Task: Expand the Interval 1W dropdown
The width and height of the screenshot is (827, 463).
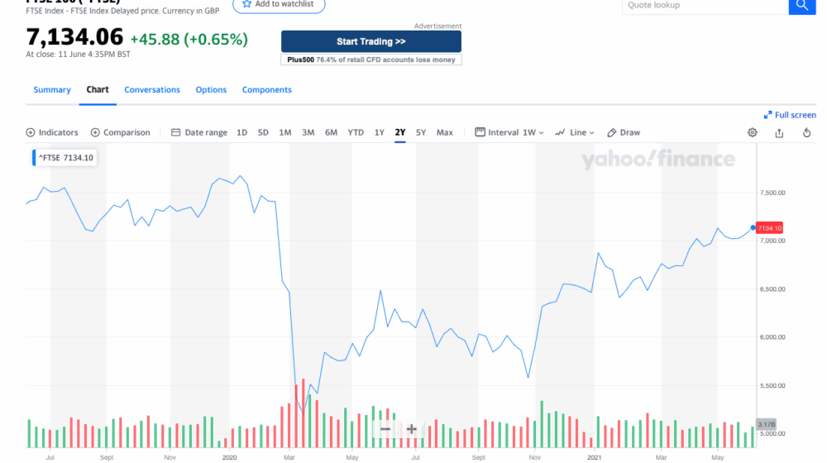Action: (509, 132)
